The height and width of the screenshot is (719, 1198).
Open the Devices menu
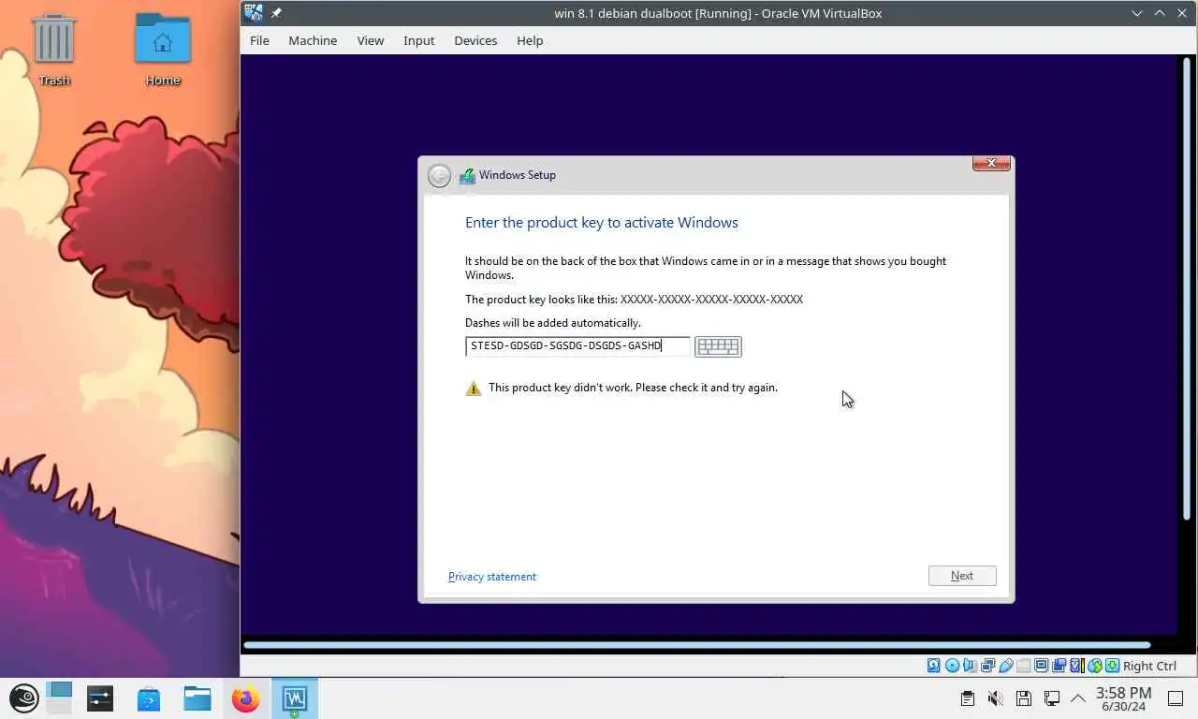(475, 40)
